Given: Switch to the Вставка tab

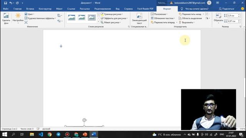Looking at the screenshot, I should (x=30, y=9).
